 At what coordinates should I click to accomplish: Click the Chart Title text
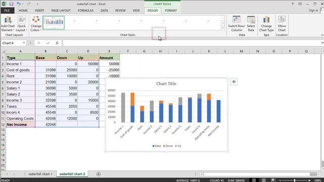166,83
